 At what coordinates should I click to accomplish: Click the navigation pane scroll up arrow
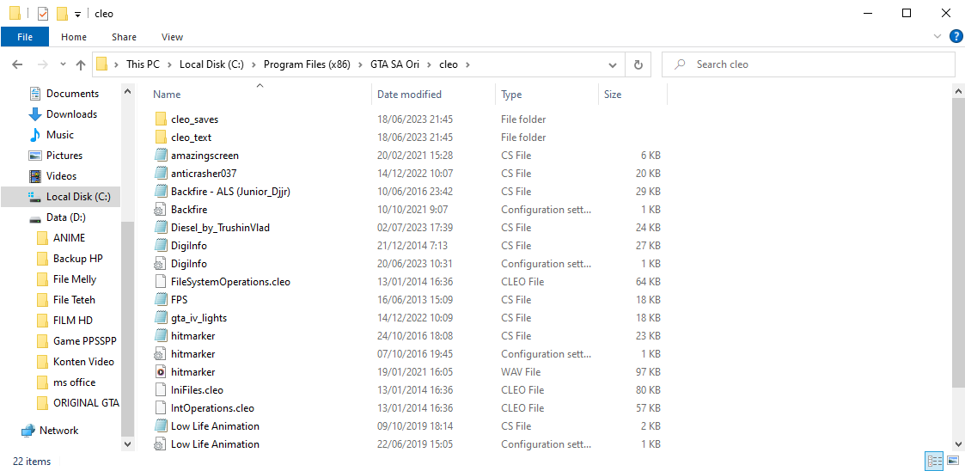point(127,91)
